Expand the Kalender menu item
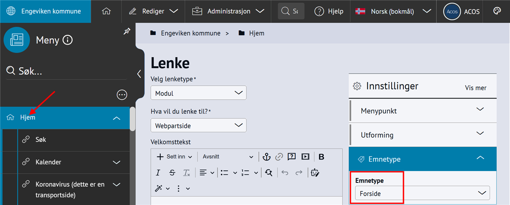This screenshot has height=205, width=510. click(x=116, y=162)
